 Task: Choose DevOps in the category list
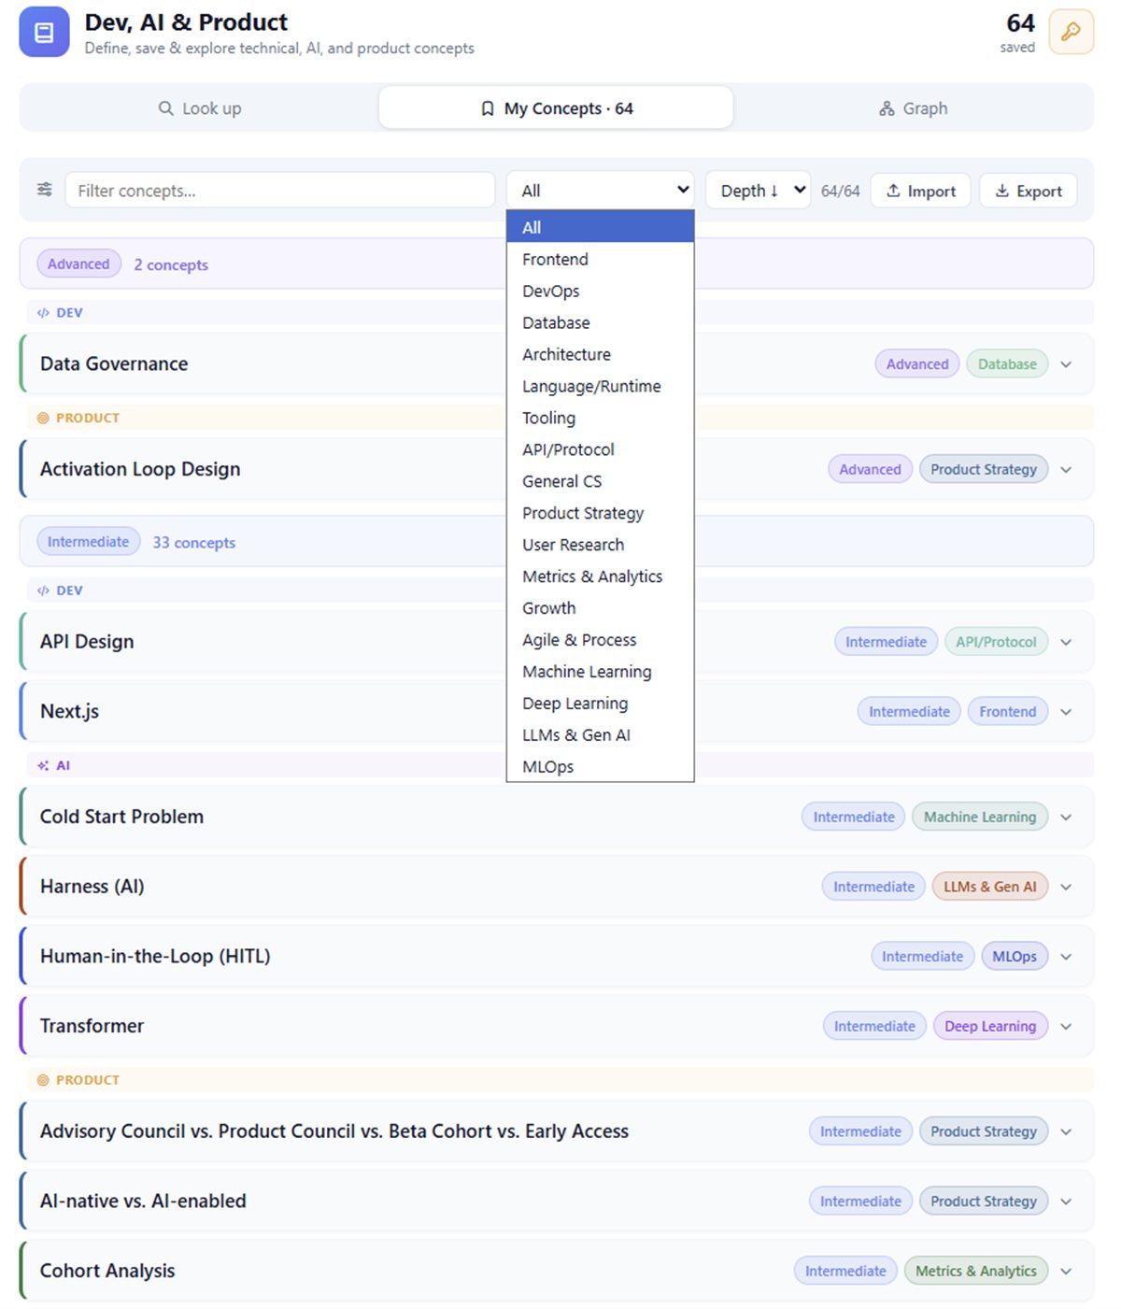point(600,291)
